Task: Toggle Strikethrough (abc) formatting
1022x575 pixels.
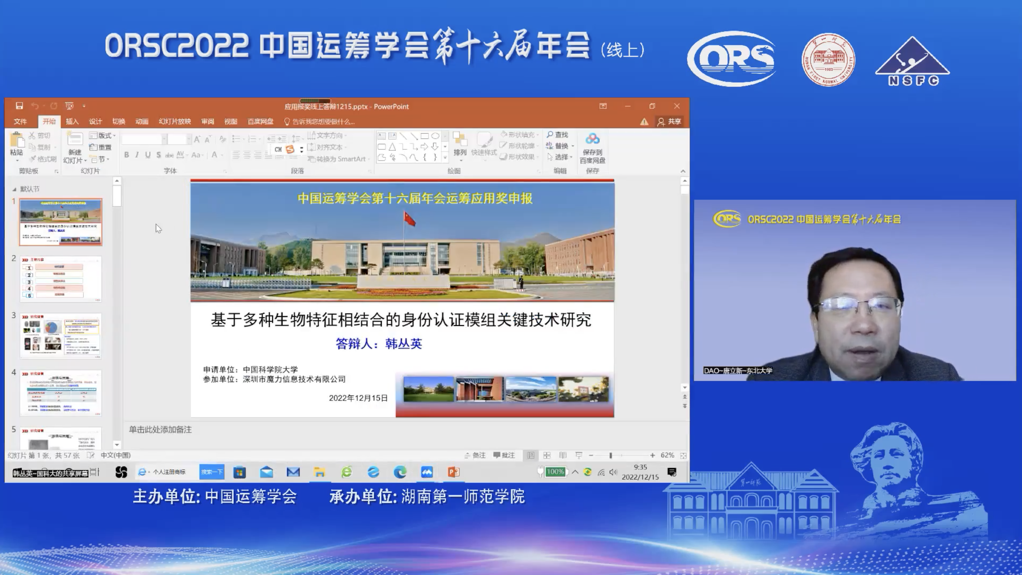Action: (169, 155)
